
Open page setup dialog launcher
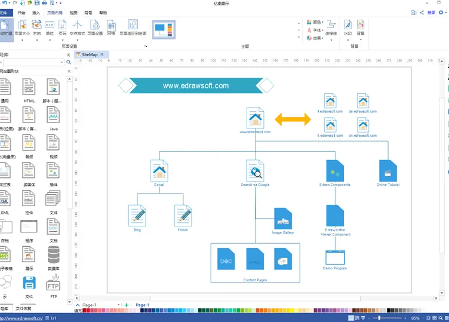(146, 46)
